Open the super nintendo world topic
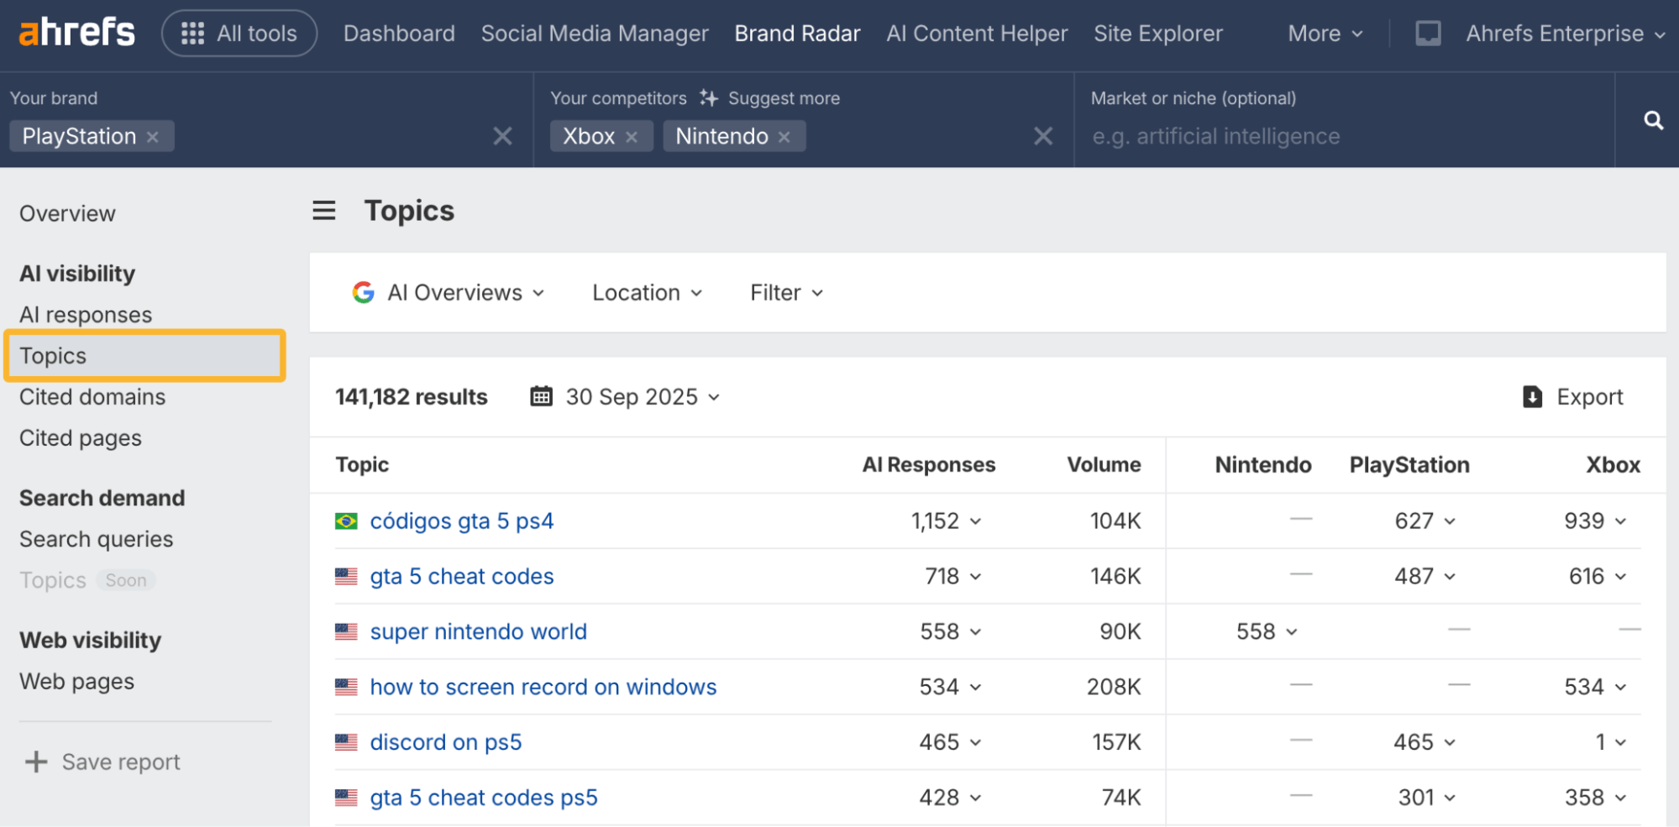This screenshot has width=1679, height=827. (x=478, y=631)
